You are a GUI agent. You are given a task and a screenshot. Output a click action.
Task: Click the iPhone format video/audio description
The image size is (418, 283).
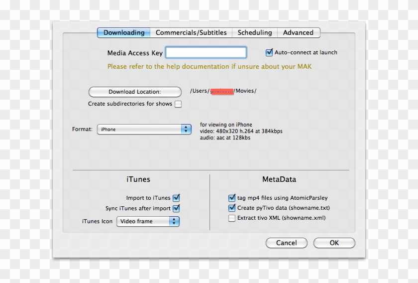click(241, 131)
